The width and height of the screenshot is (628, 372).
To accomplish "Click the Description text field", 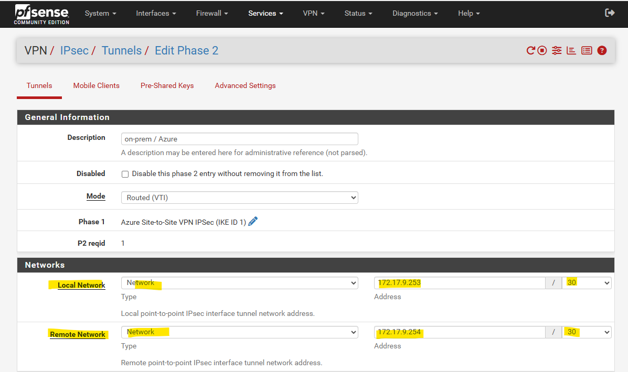I will click(x=240, y=139).
